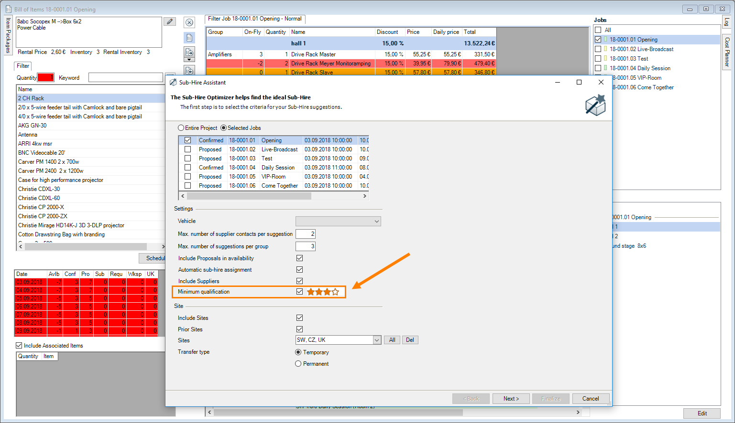The width and height of the screenshot is (735, 423).
Task: Select the Entire Project radio button
Action: (x=181, y=128)
